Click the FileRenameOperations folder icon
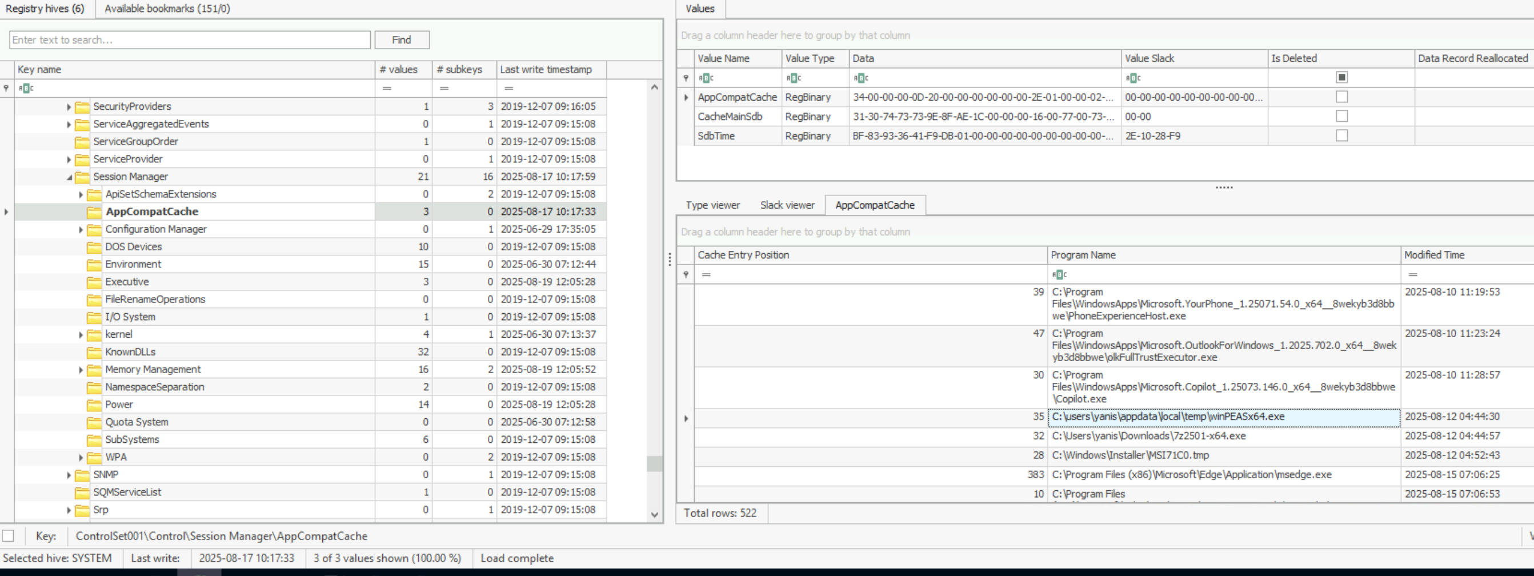Image resolution: width=1534 pixels, height=576 pixels. 94,299
